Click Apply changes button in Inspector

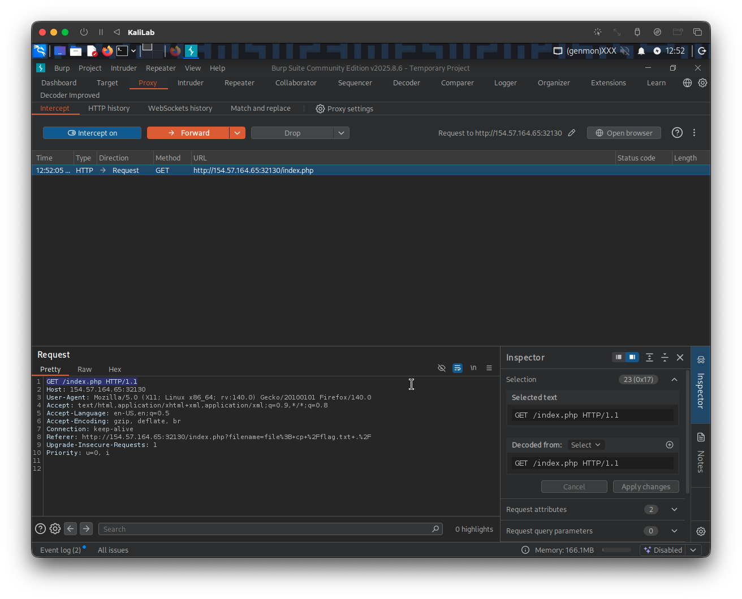645,487
